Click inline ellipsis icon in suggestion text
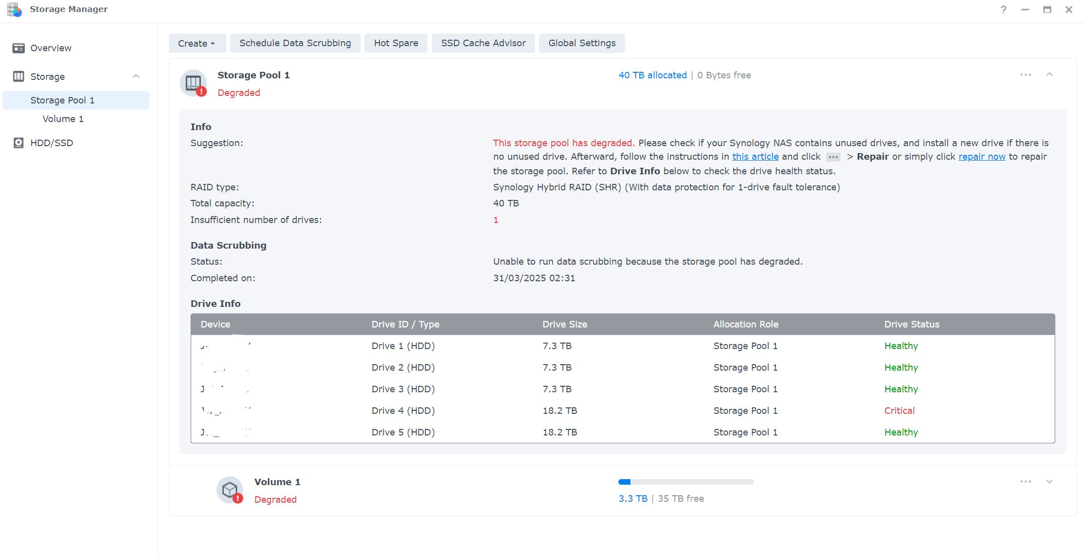This screenshot has height=557, width=1084. (x=833, y=157)
